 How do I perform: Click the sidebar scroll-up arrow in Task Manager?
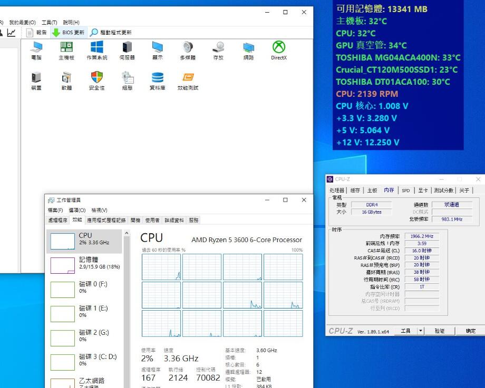pyautogui.click(x=127, y=233)
